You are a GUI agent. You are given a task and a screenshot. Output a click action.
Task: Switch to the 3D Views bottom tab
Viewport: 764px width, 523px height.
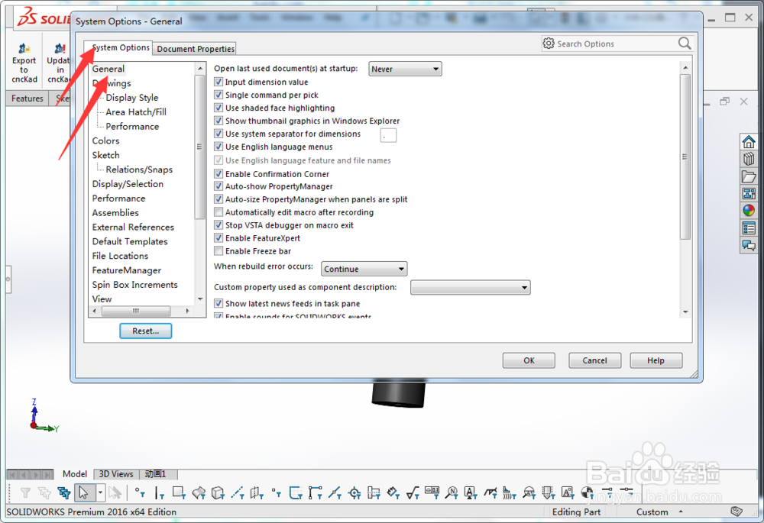tap(116, 474)
